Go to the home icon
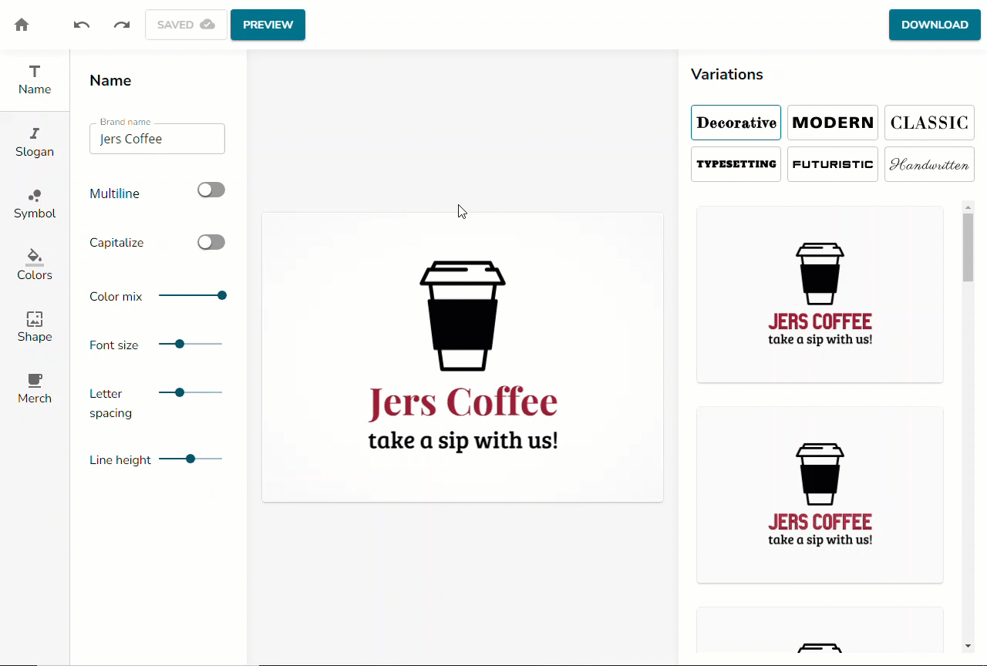This screenshot has height=666, width=987. coord(22,25)
